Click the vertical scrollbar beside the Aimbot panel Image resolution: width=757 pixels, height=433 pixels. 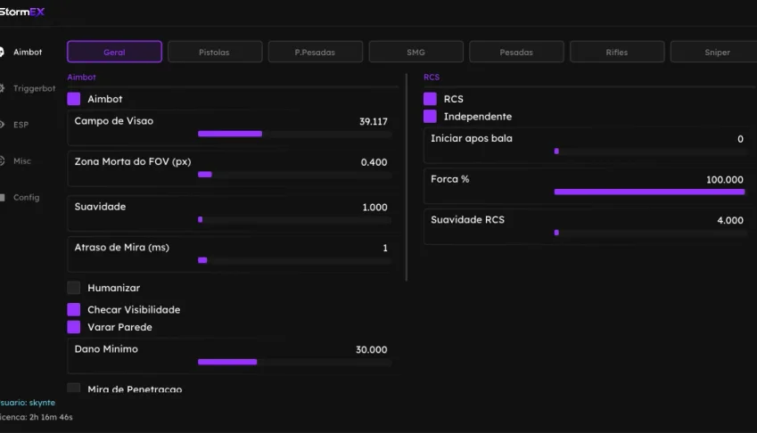point(407,177)
